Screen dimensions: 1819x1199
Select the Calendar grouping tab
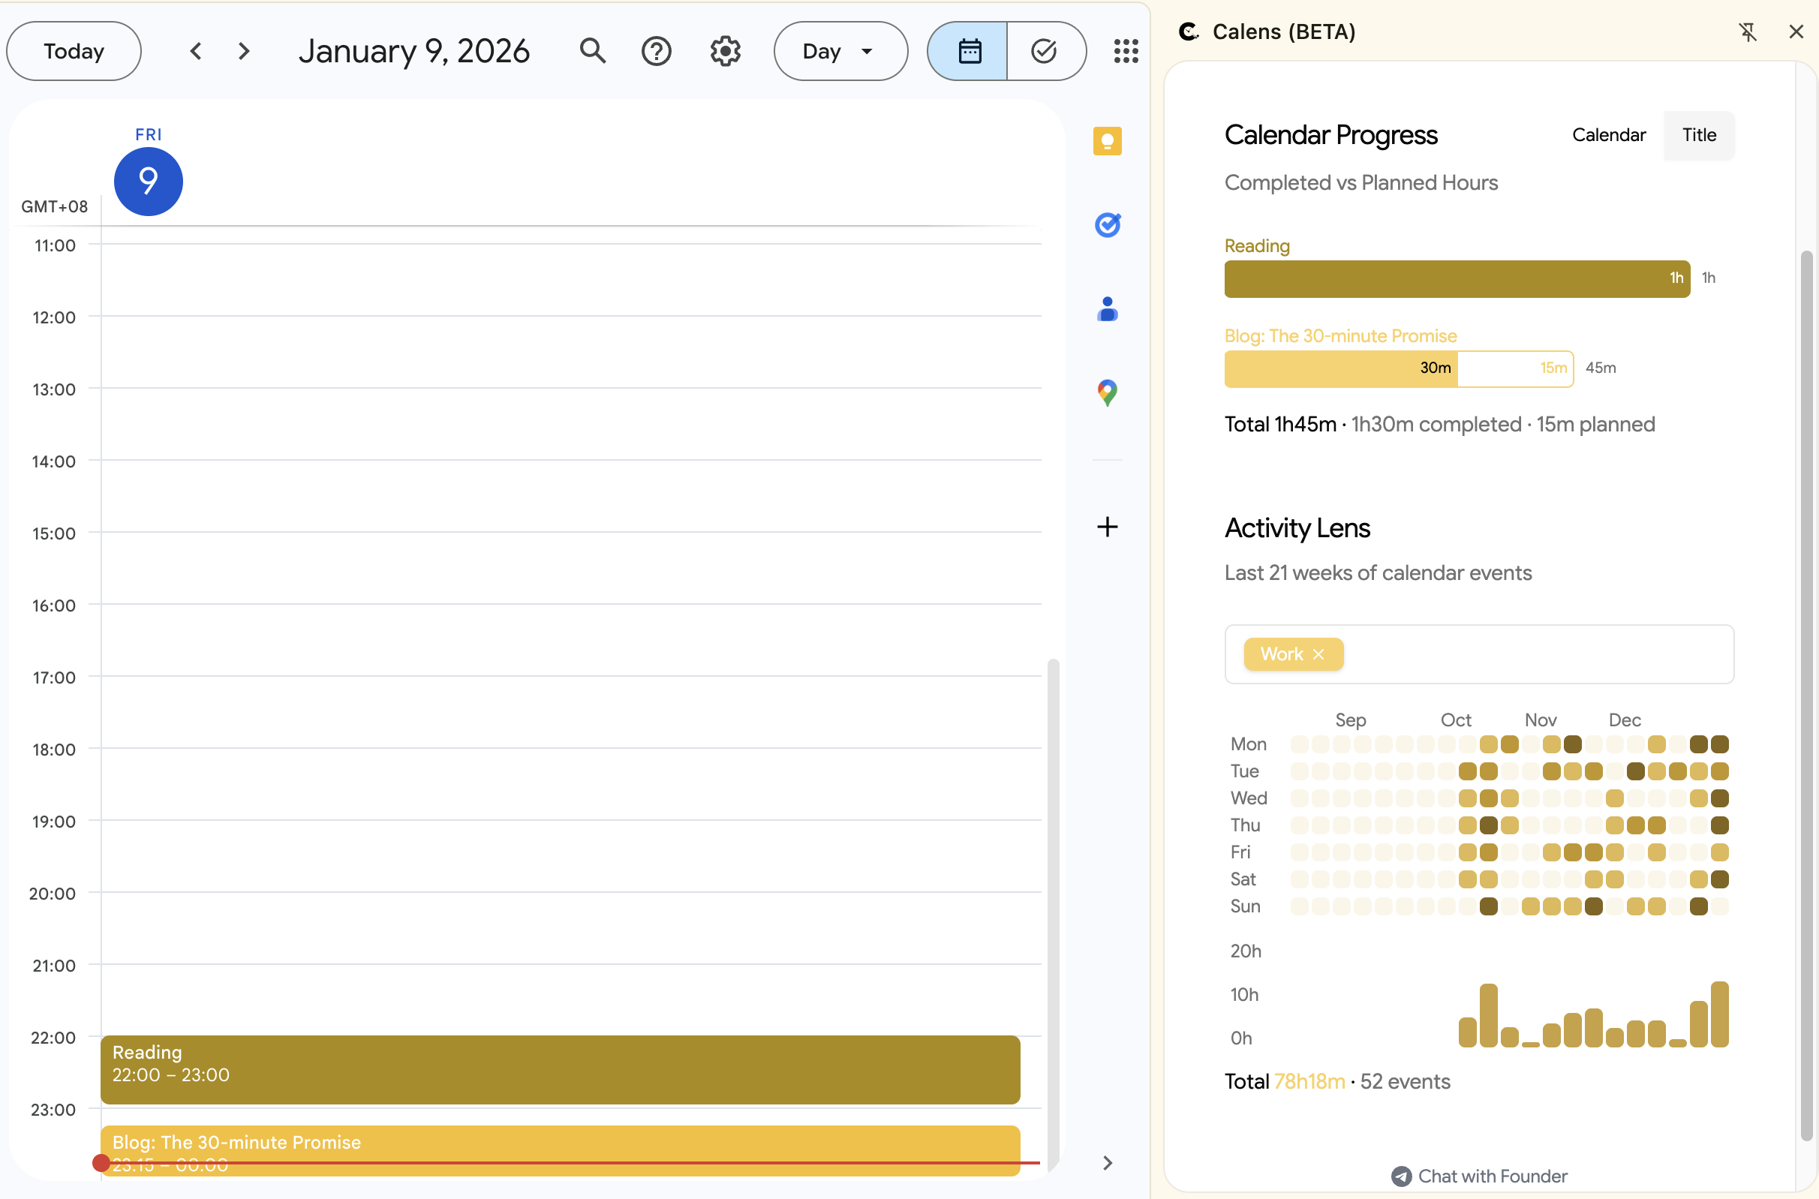pyautogui.click(x=1608, y=135)
